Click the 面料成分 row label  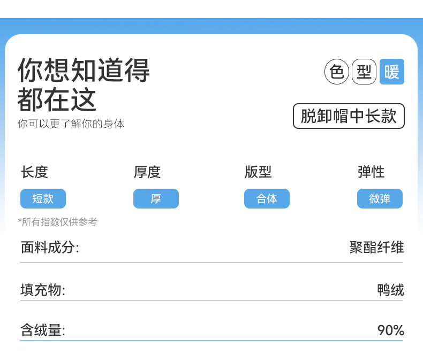point(50,248)
